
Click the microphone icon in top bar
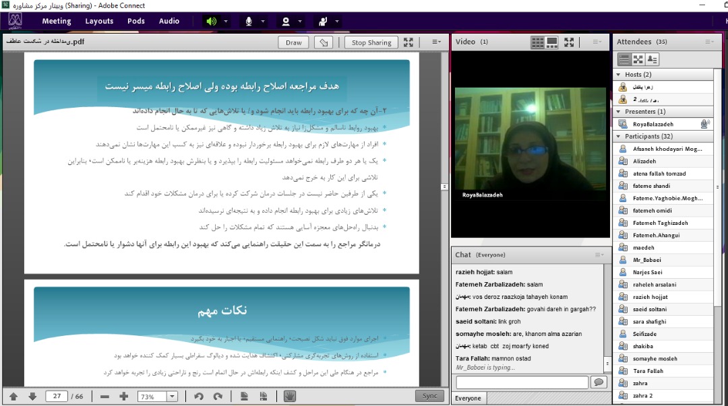[249, 22]
